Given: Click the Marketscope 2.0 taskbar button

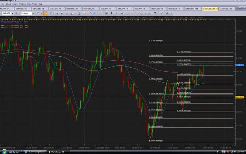Looking at the screenshot, I should [x=58, y=152].
